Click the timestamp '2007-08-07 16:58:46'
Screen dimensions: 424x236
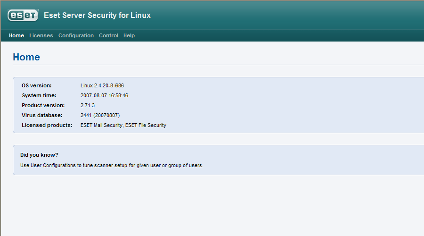pos(104,95)
